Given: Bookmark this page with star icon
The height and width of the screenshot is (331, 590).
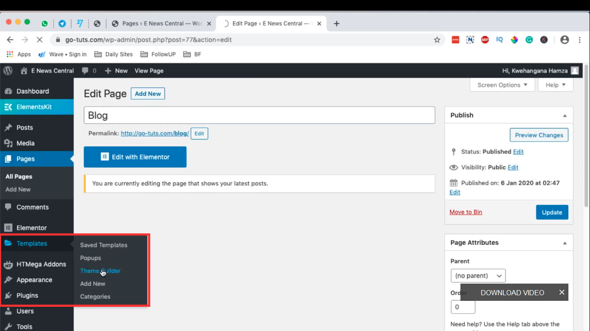Looking at the screenshot, I should coord(437,40).
